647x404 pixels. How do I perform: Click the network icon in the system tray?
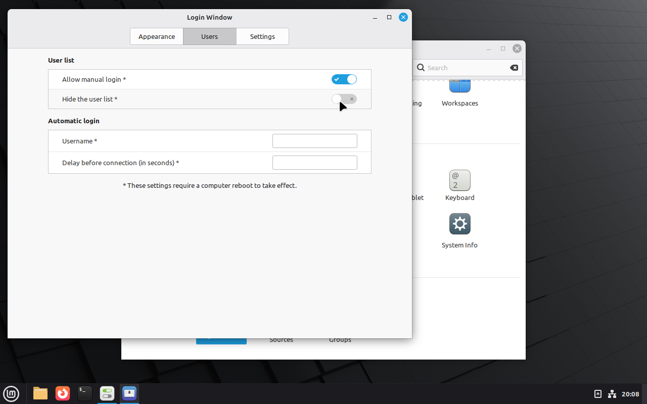tap(612, 394)
